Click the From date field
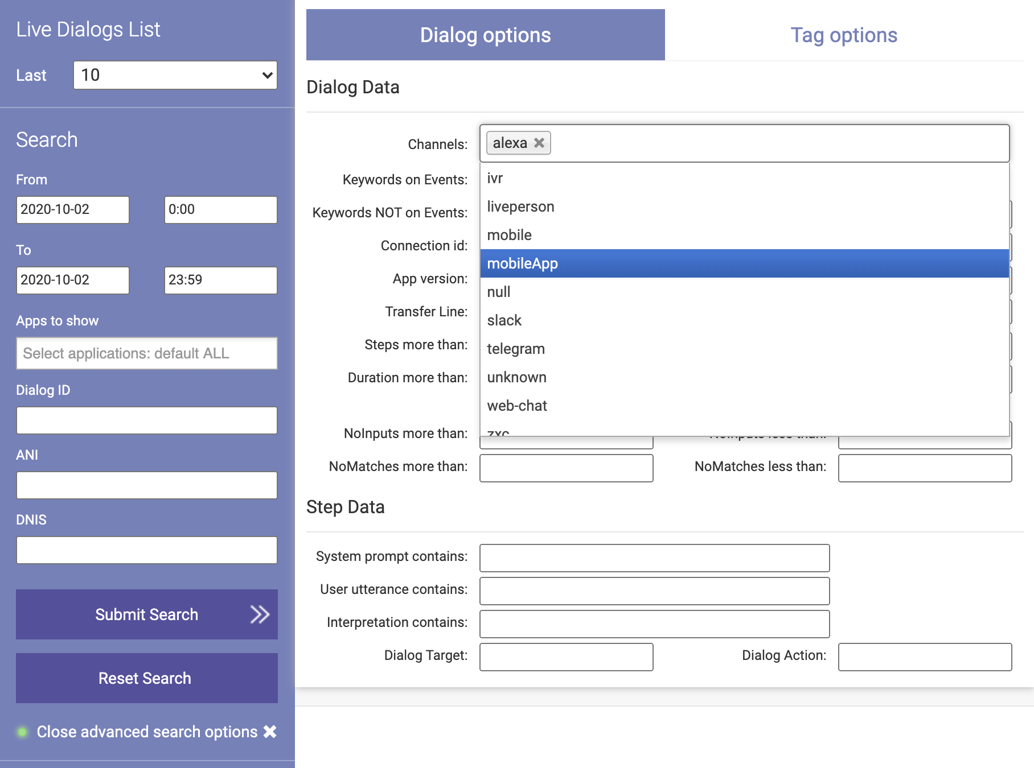1034x768 pixels. (x=72, y=210)
